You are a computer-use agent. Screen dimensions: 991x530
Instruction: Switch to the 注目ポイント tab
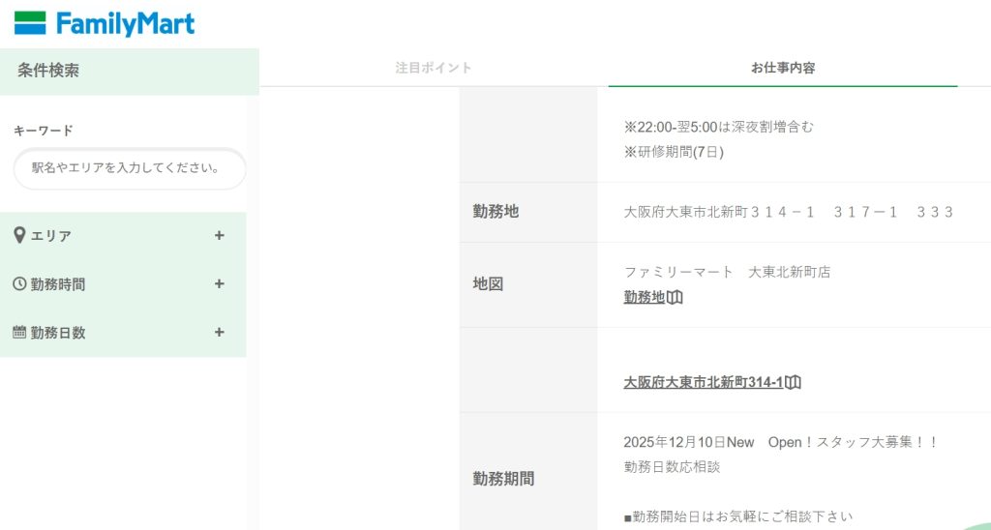[434, 68]
